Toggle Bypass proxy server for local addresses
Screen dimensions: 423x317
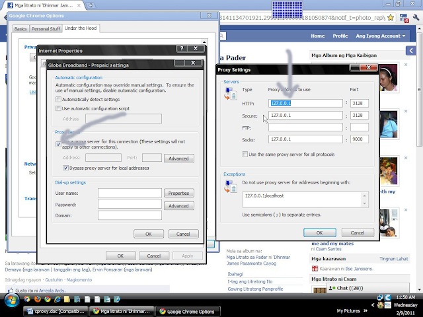click(65, 168)
